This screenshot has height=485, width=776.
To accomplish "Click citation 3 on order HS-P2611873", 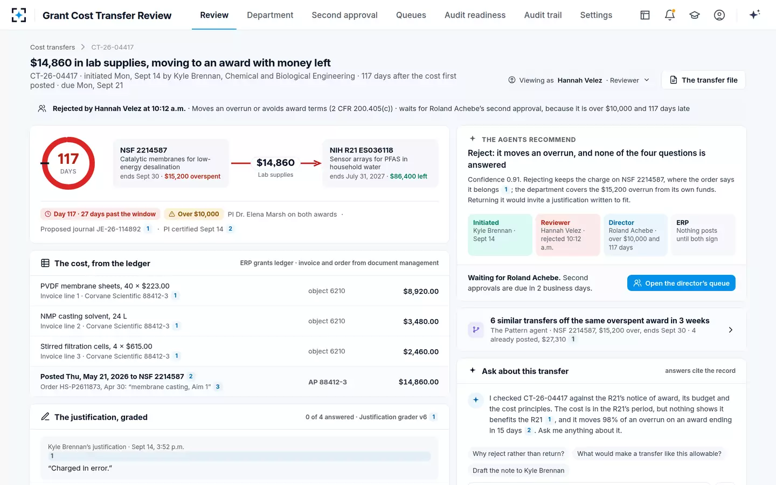I will click(218, 387).
